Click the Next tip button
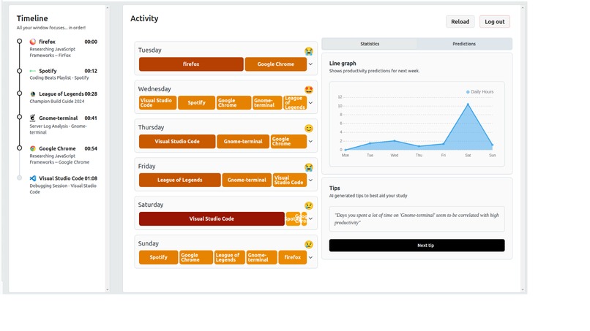This screenshot has height=331, width=590. [x=417, y=246]
